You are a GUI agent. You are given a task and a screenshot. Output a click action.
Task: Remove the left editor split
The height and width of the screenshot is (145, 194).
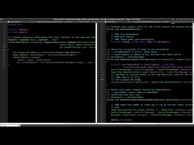point(96,22)
